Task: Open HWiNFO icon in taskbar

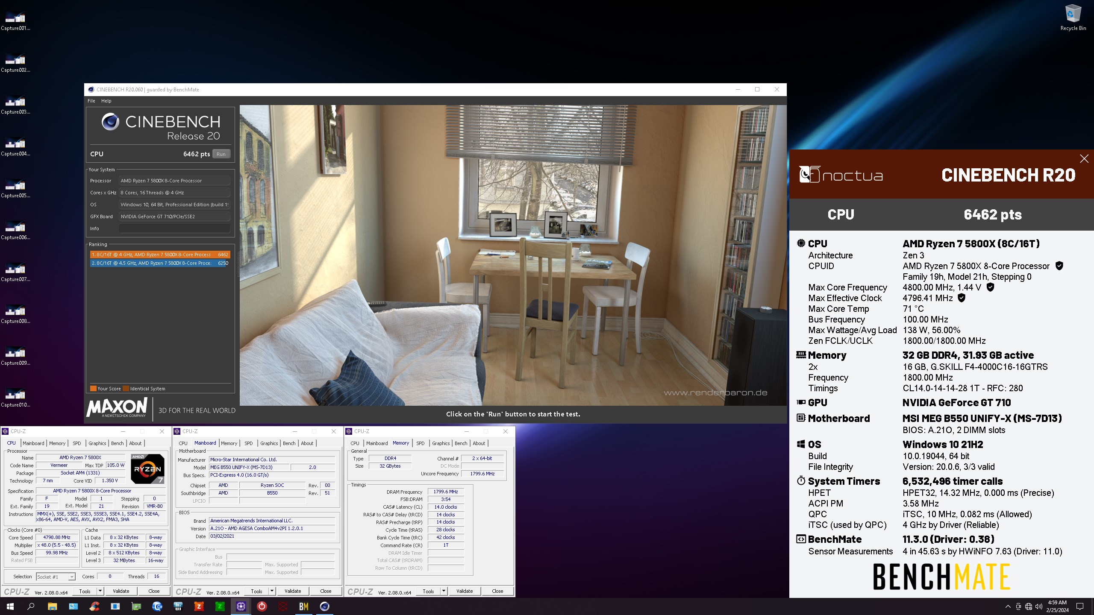Action: pos(178,606)
